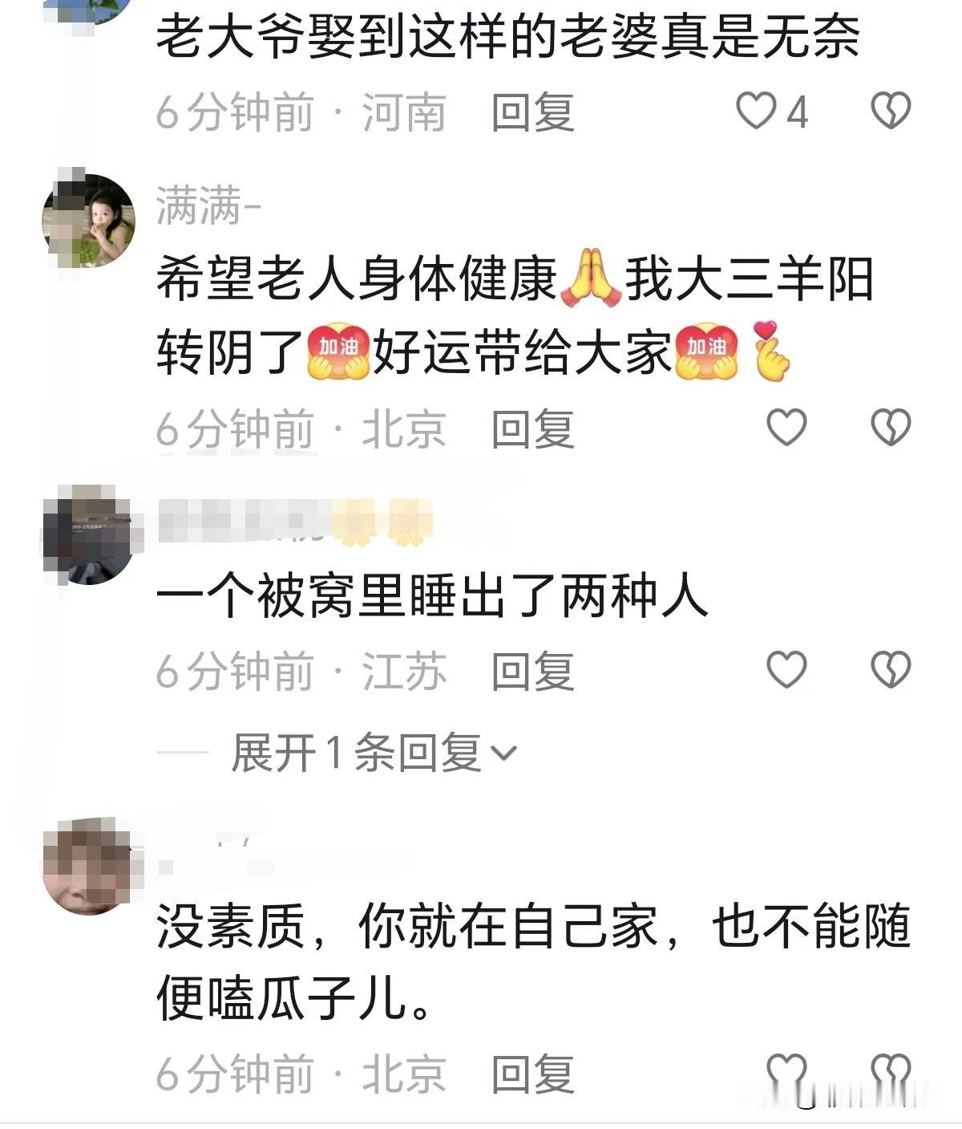
Task: Like 满满-'s comment about 羊阳转阴
Action: pos(786,427)
